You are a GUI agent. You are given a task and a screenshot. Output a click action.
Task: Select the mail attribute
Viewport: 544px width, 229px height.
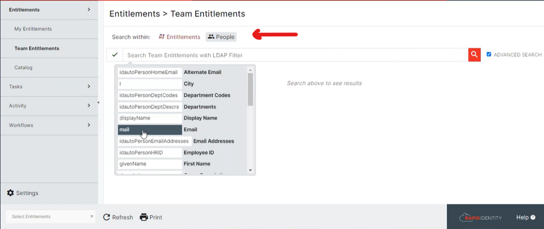(150, 130)
